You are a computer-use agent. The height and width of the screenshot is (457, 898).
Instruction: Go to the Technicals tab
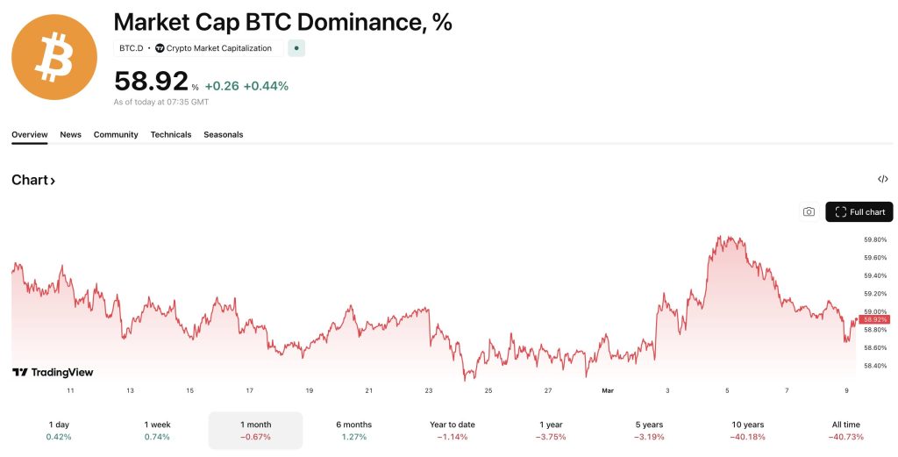pyautogui.click(x=171, y=134)
